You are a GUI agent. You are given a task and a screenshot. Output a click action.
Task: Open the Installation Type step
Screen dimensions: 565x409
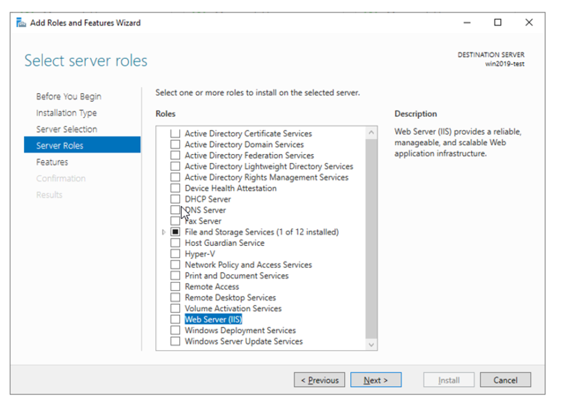(66, 113)
